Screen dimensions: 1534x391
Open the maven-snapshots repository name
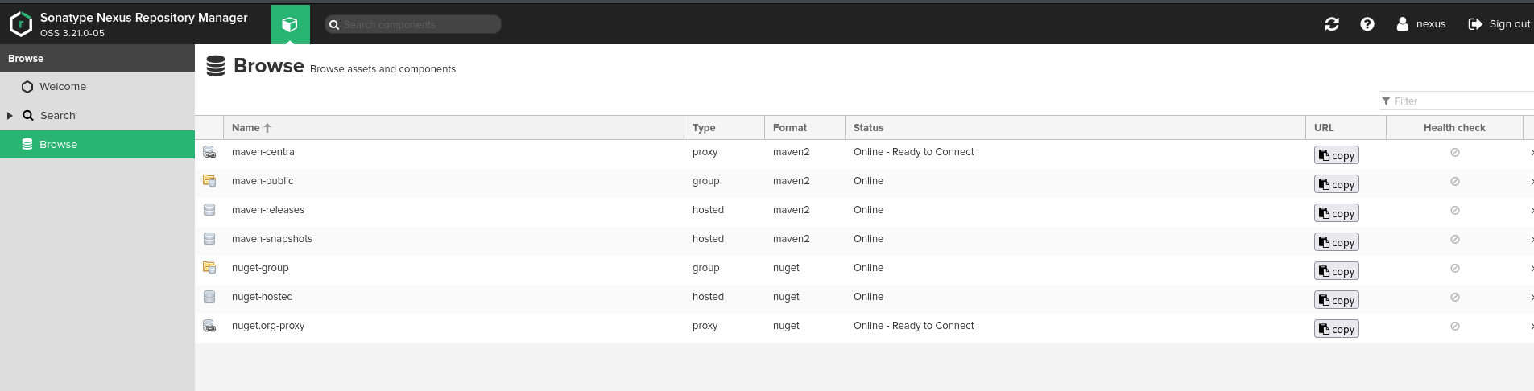click(x=272, y=239)
